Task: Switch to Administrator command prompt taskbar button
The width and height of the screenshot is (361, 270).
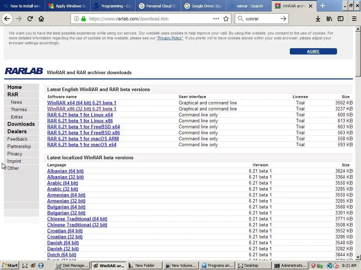Action: tap(290, 265)
